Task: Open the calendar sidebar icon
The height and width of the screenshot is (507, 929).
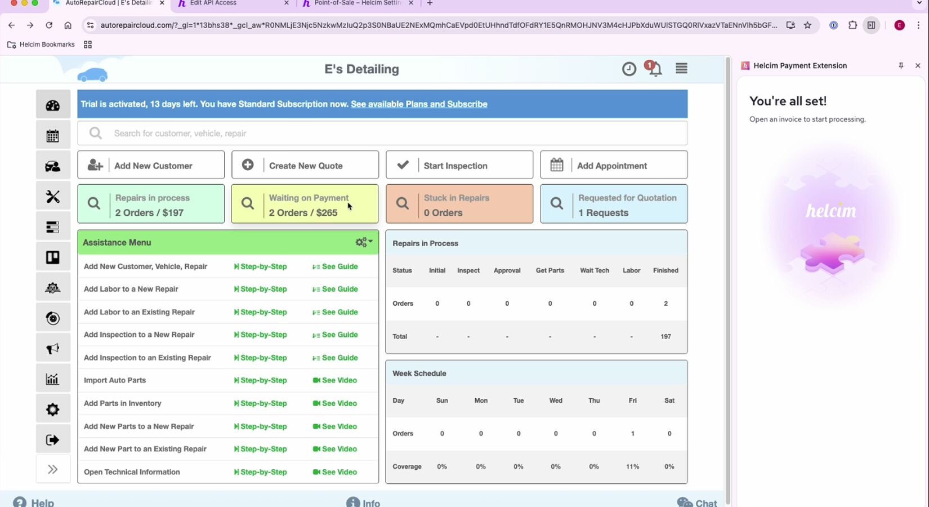Action: [x=53, y=136]
